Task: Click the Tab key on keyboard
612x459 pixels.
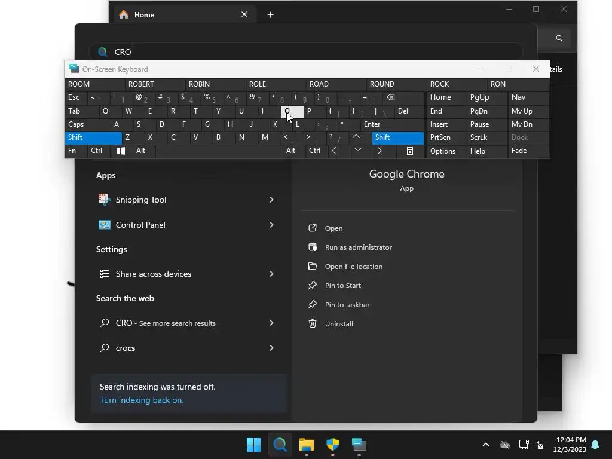Action: (81, 111)
